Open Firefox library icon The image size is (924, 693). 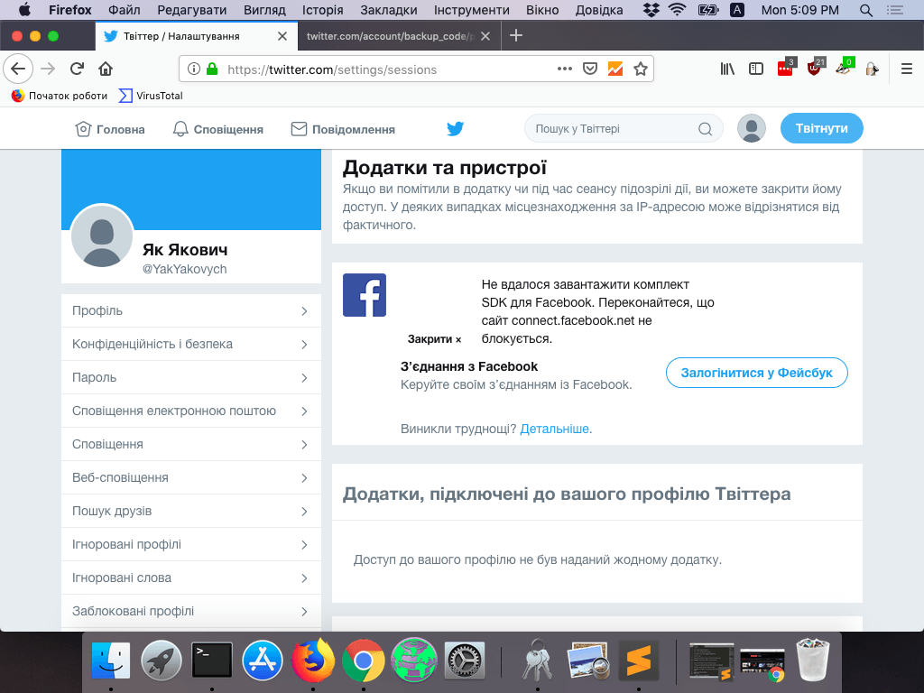point(727,69)
